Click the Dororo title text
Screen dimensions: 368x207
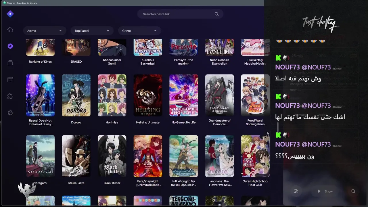(76, 122)
